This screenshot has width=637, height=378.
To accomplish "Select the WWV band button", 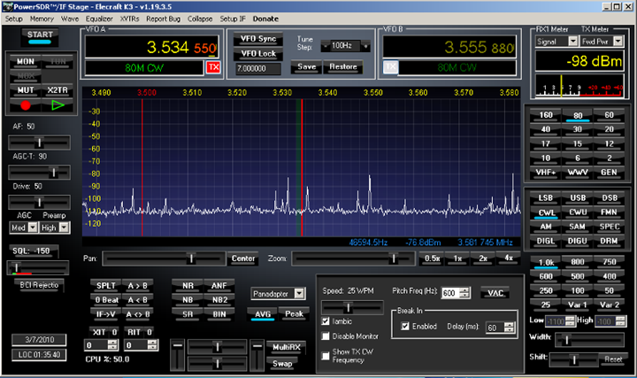I will [x=577, y=173].
